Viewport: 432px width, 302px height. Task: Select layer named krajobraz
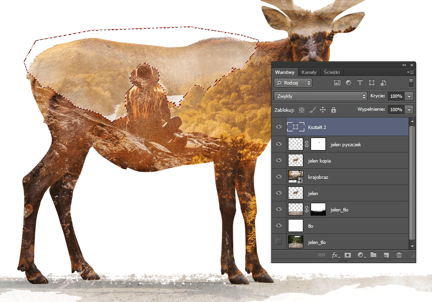pos(318,177)
